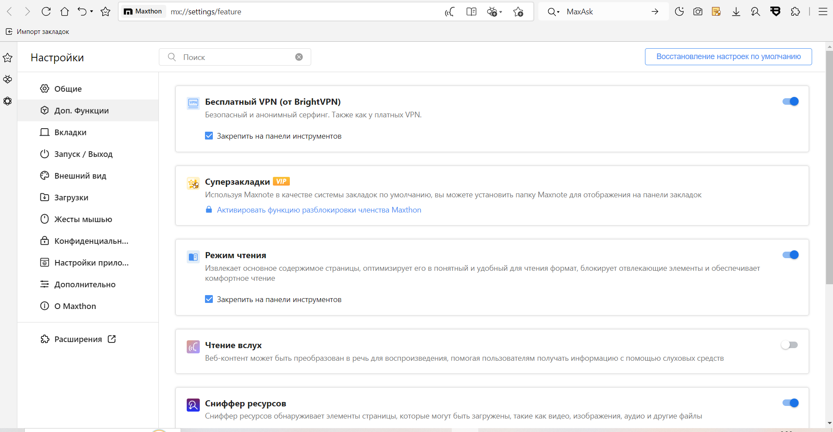Open the main hamburger menu
833x432 pixels.
(x=823, y=12)
